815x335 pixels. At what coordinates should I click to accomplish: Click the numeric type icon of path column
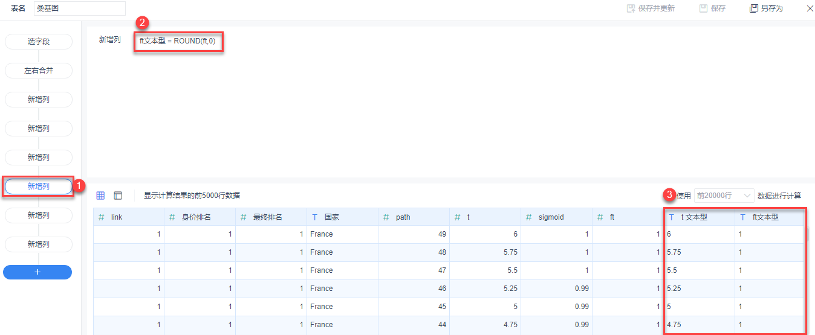(x=386, y=217)
